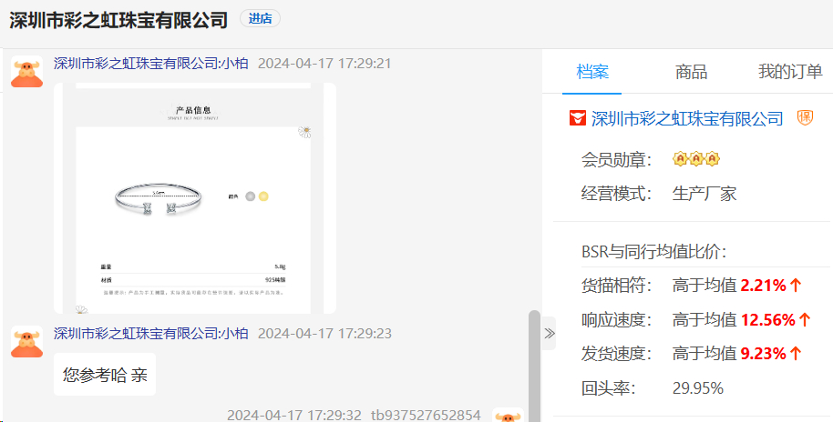Click sender name 小柏 on the image message
Viewport: 833px width, 422px height.
(x=234, y=64)
